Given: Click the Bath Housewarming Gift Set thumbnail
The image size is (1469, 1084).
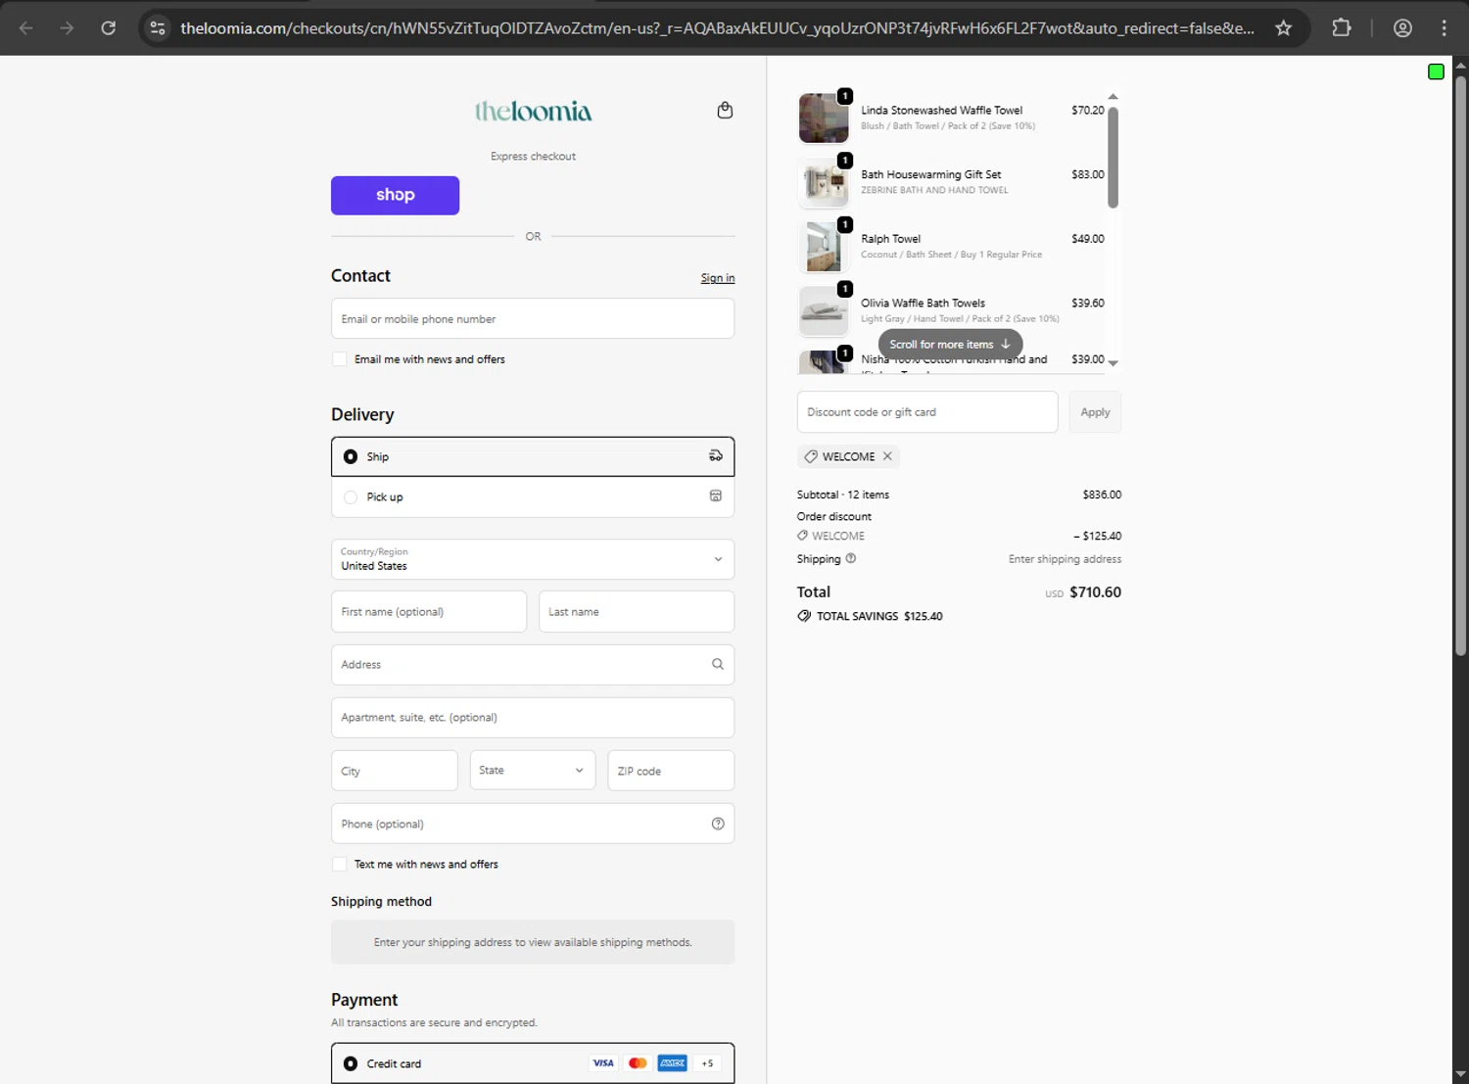Looking at the screenshot, I should [824, 182].
